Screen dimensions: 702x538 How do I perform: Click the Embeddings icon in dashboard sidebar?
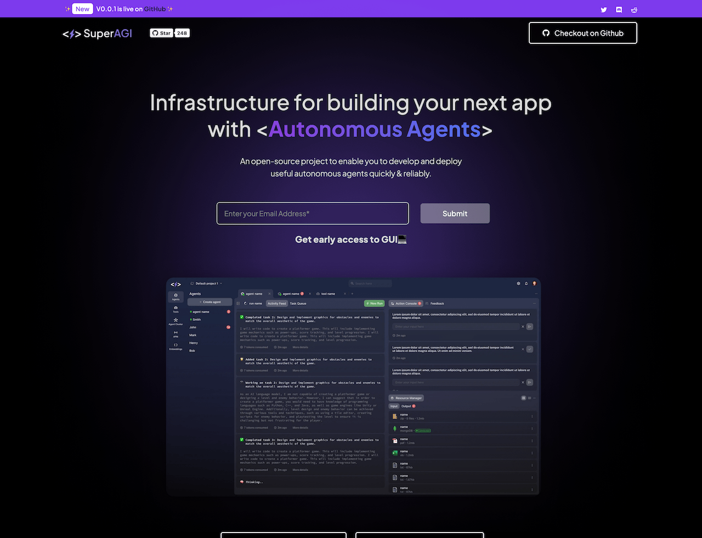(175, 346)
